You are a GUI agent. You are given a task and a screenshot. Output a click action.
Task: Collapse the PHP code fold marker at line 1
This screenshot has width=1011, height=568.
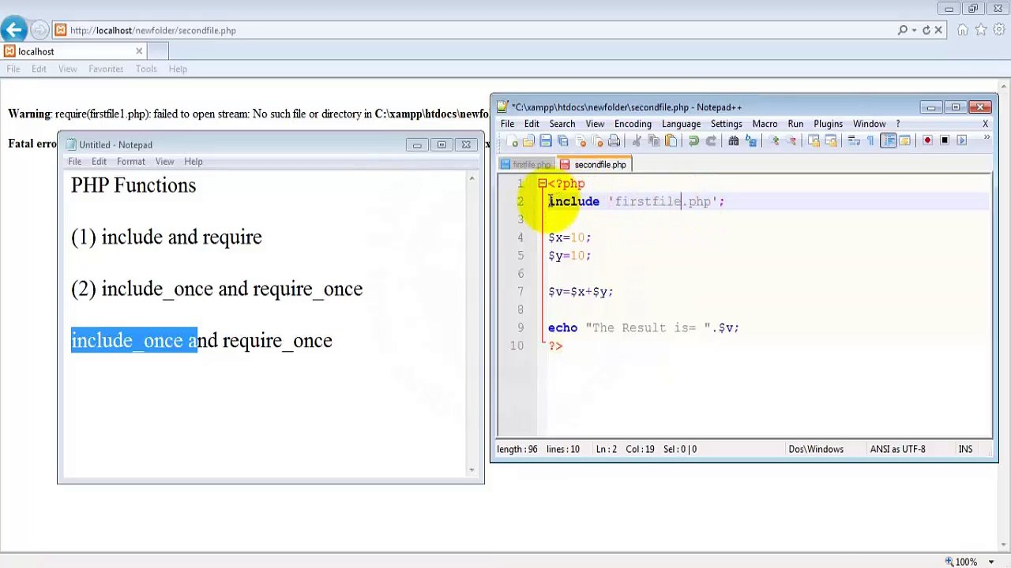542,183
